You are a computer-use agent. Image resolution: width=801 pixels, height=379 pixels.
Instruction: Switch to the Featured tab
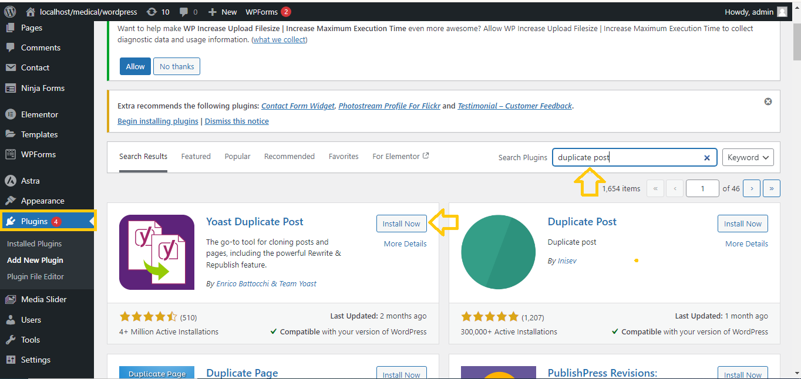tap(196, 157)
